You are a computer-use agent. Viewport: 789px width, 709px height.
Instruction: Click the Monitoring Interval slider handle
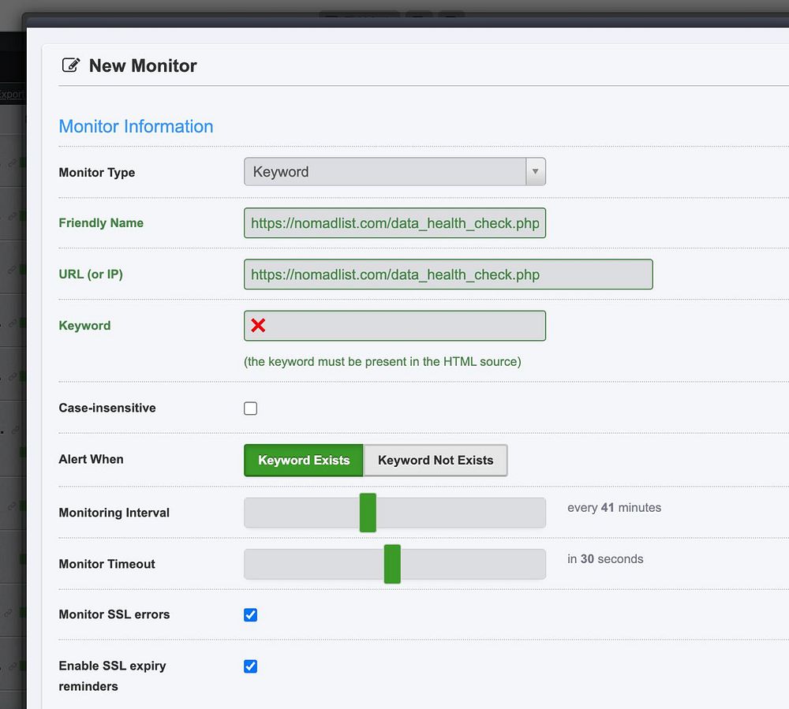click(x=368, y=513)
